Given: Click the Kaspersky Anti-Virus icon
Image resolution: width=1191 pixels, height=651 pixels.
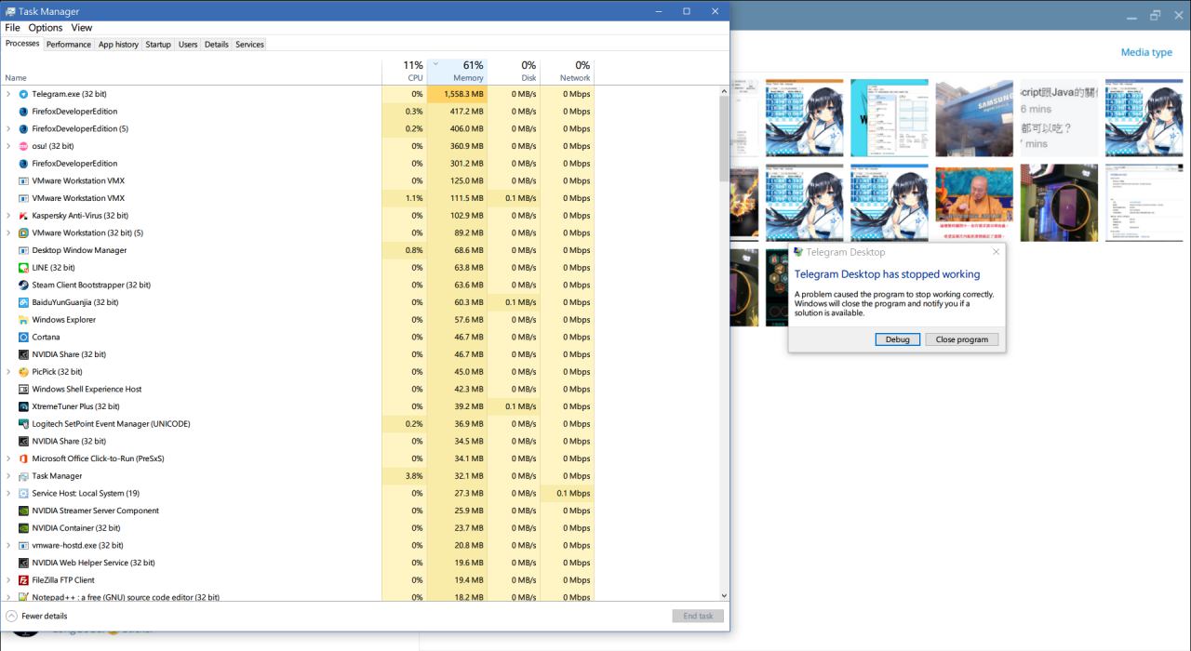Looking at the screenshot, I should point(23,216).
